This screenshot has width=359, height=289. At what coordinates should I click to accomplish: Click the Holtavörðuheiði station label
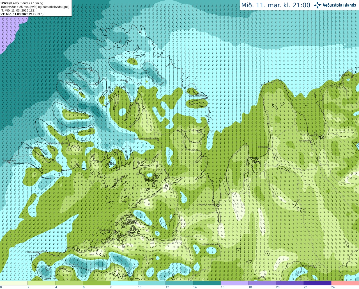pos(210,244)
